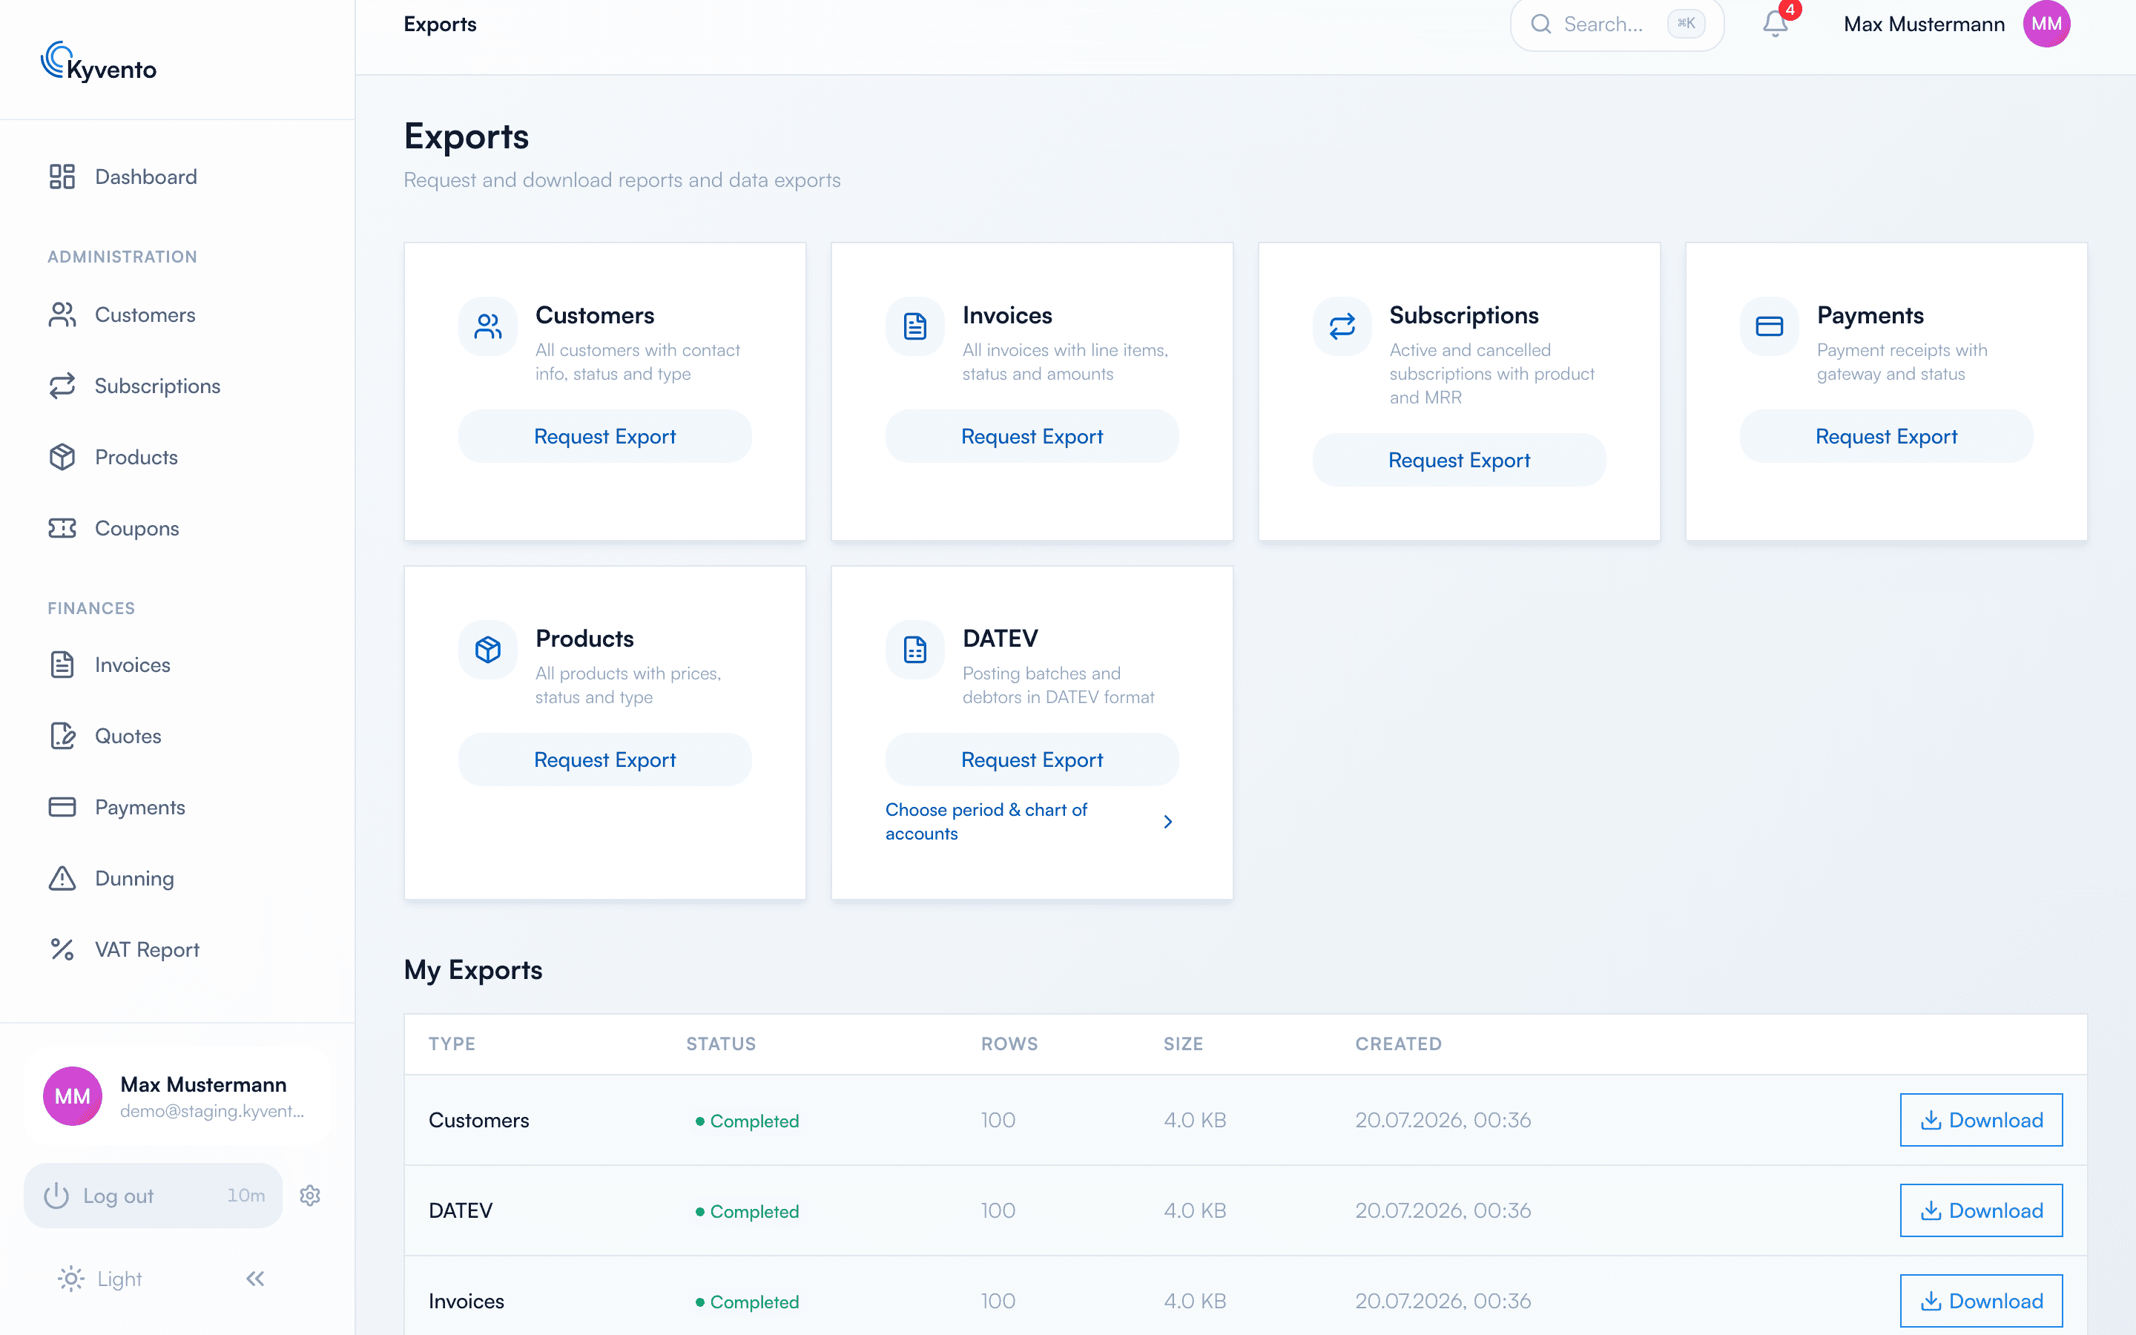Click the ⌘K shortcut badge

click(1686, 24)
